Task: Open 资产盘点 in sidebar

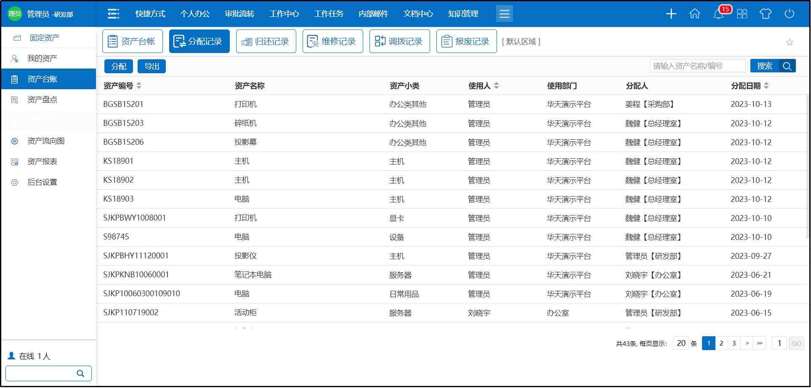Action: click(42, 100)
